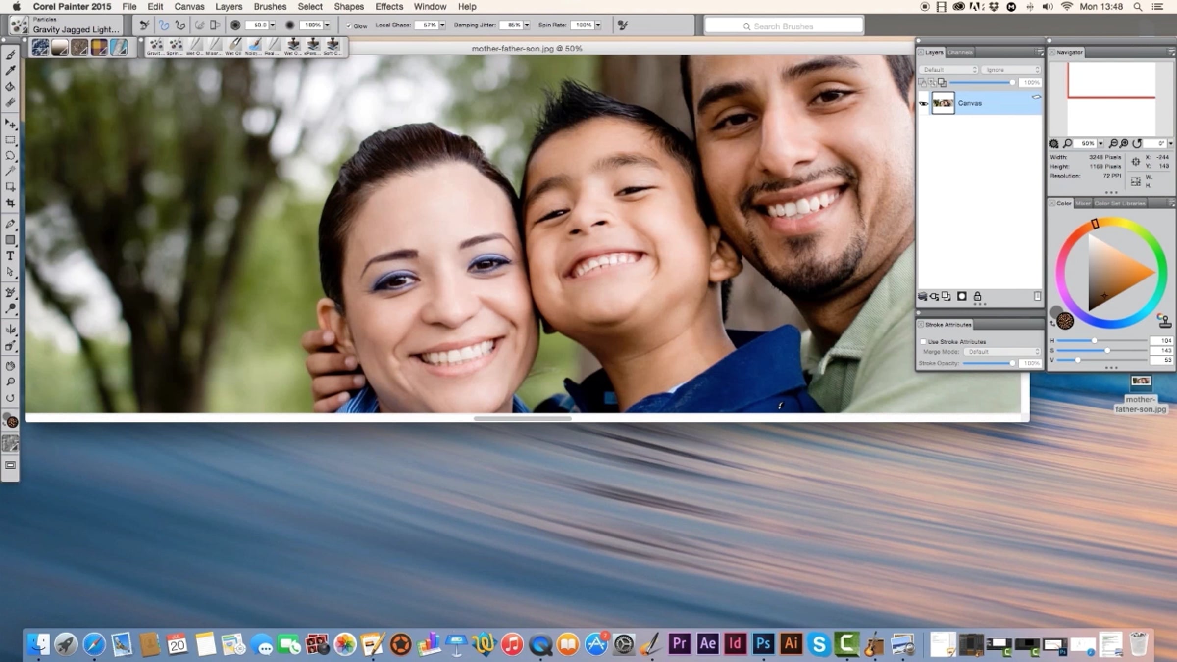This screenshot has height=662, width=1177.
Task: Hide the Canvas layer with eye icon
Action: click(923, 103)
